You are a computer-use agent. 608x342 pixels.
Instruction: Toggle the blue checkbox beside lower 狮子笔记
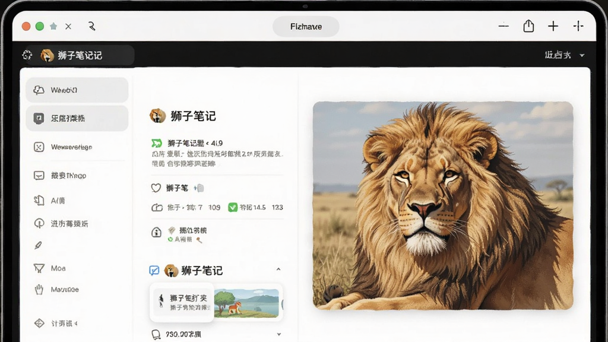[x=154, y=270]
